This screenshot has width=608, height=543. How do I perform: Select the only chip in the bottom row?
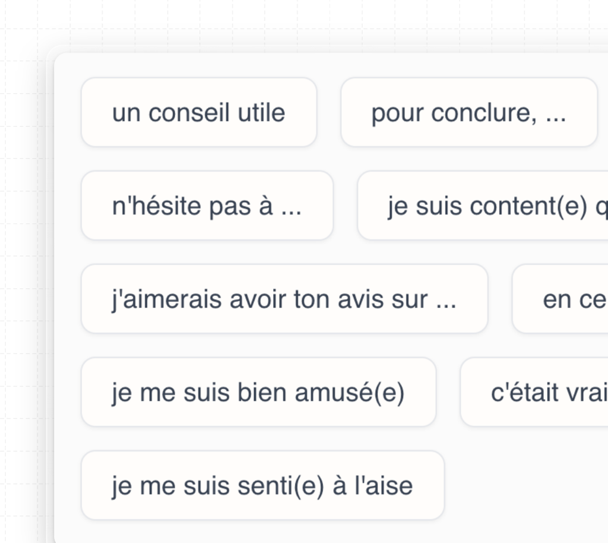click(x=262, y=485)
